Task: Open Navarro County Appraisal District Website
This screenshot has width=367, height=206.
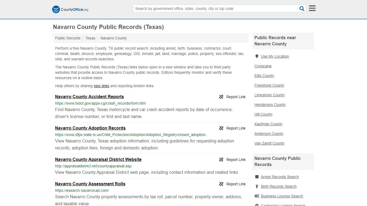Action: coord(98,160)
